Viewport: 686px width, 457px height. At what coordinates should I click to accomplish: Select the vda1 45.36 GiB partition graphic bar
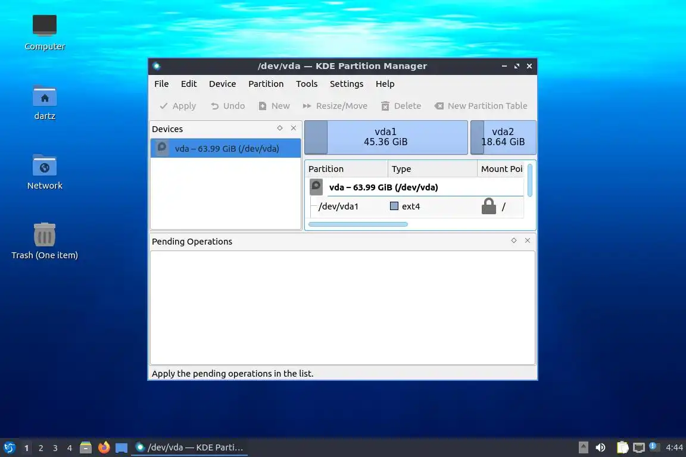[386, 137]
